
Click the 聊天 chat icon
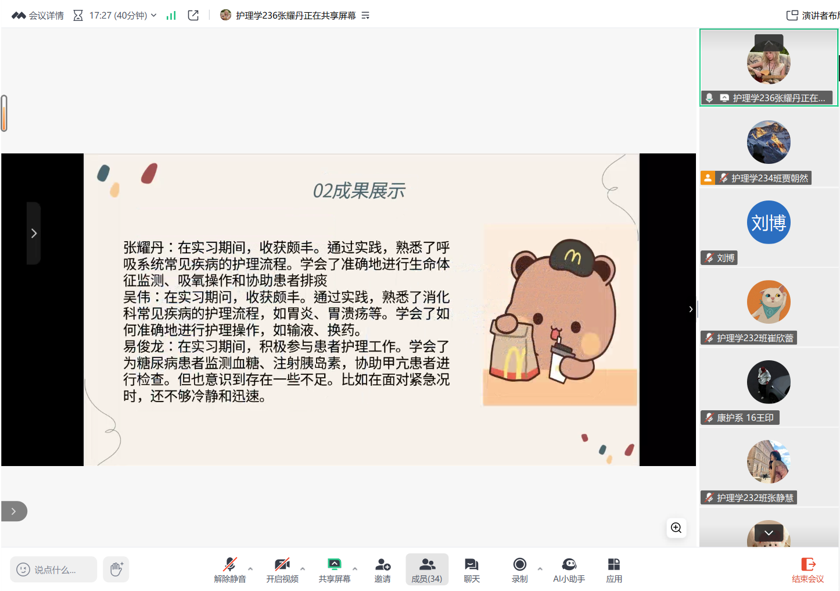click(x=471, y=569)
